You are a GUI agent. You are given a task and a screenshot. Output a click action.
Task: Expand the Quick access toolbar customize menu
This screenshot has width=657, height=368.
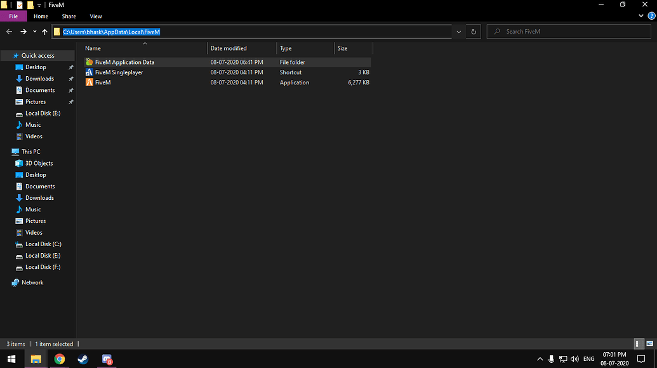tap(38, 4)
